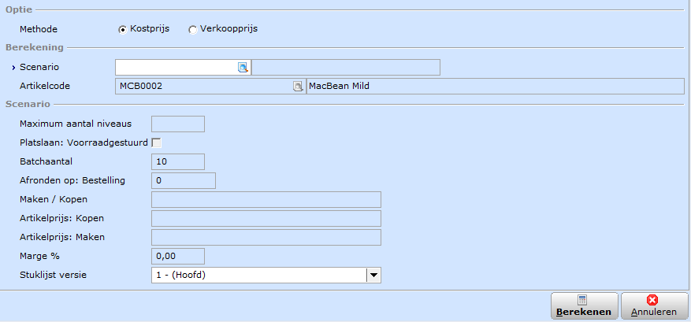Toggle the Platslaan: Voorraadgestuurd checkbox
This screenshot has width=691, height=322.
(156, 142)
